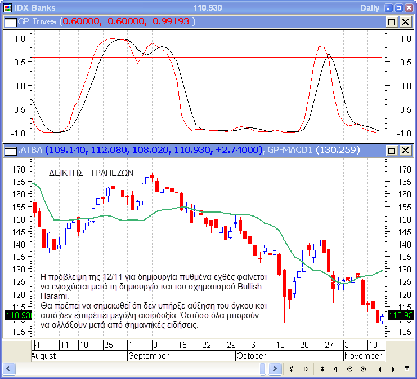Open the chart list icon at far right

coord(407,369)
